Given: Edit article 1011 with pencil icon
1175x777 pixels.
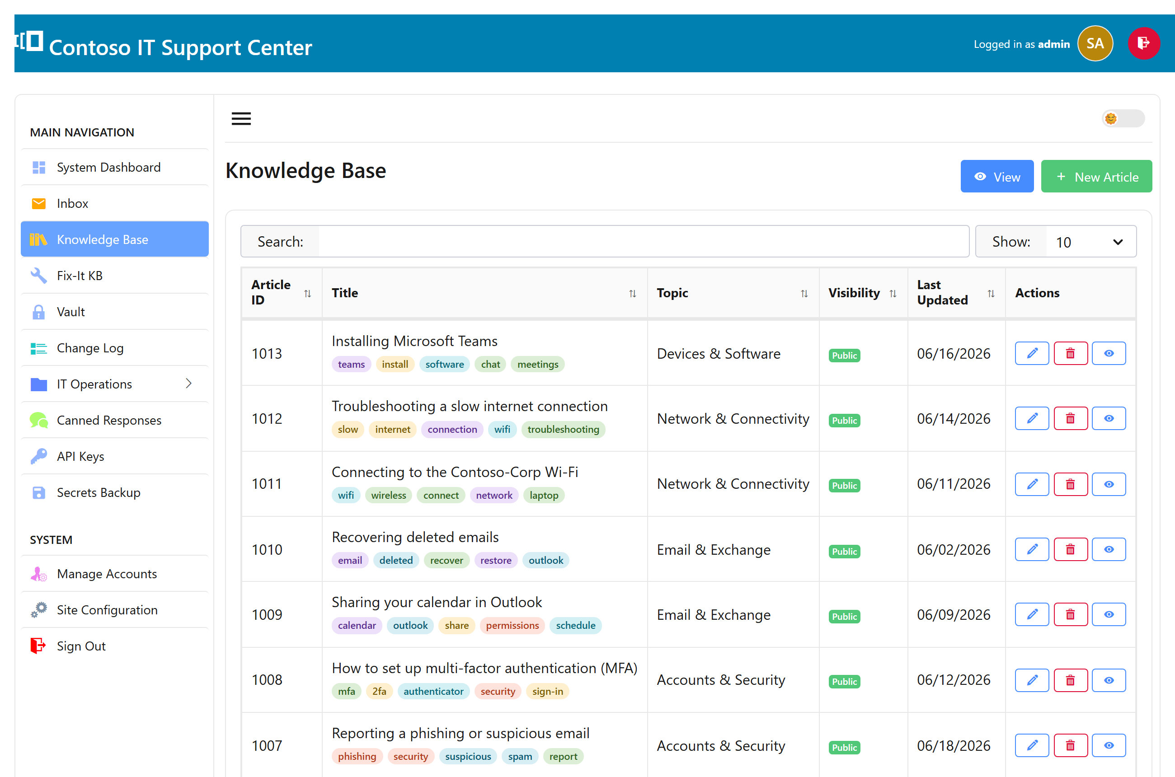Looking at the screenshot, I should [x=1032, y=484].
